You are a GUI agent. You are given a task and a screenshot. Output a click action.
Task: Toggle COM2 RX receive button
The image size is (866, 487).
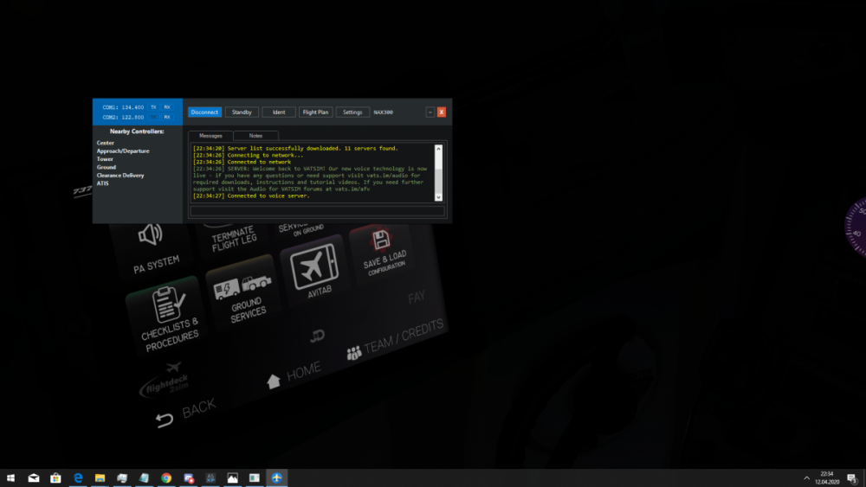coord(167,117)
